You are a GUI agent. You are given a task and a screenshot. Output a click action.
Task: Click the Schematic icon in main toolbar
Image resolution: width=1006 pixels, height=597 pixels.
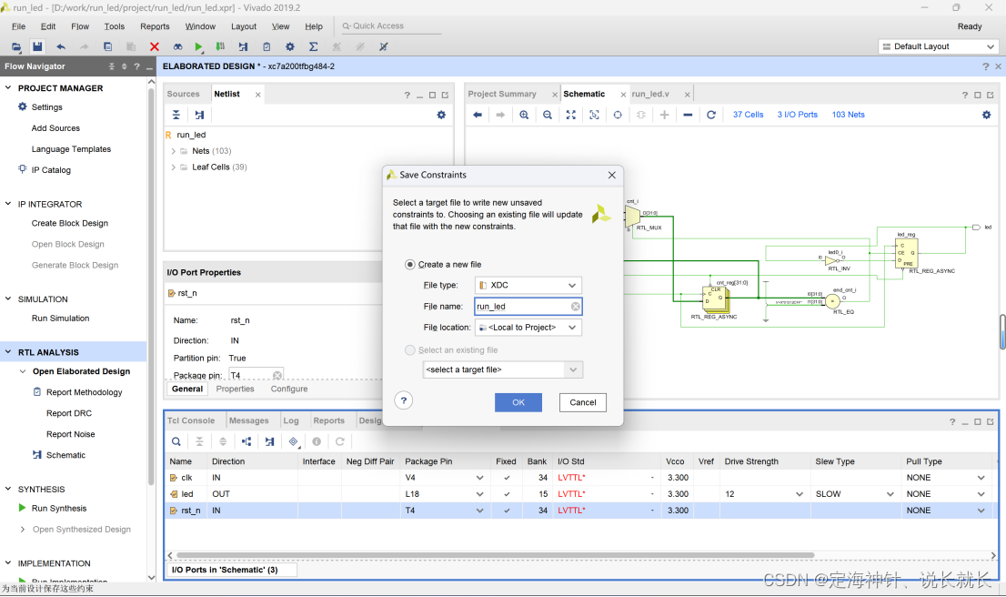pos(243,46)
